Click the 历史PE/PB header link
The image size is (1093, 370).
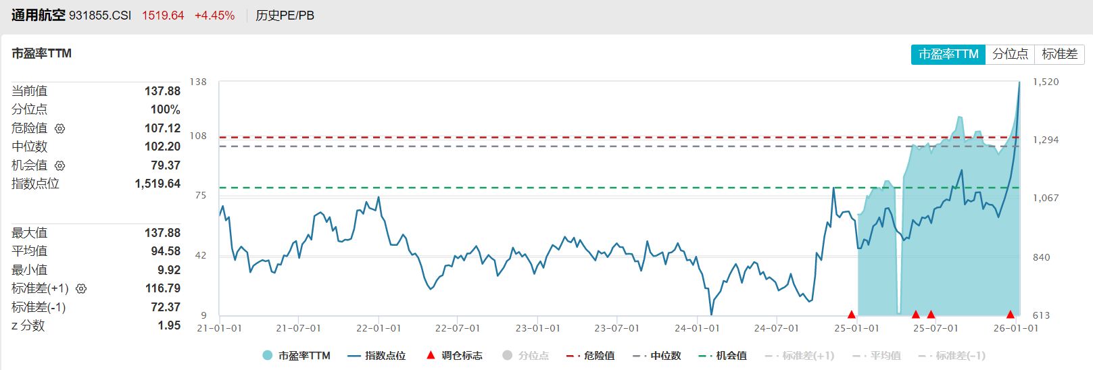click(x=285, y=16)
